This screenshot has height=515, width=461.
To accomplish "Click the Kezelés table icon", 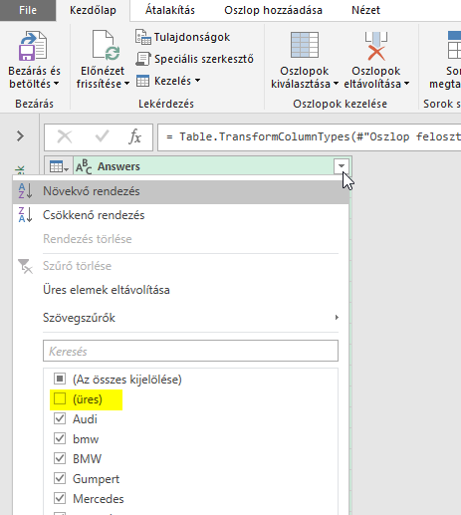I will click(142, 81).
